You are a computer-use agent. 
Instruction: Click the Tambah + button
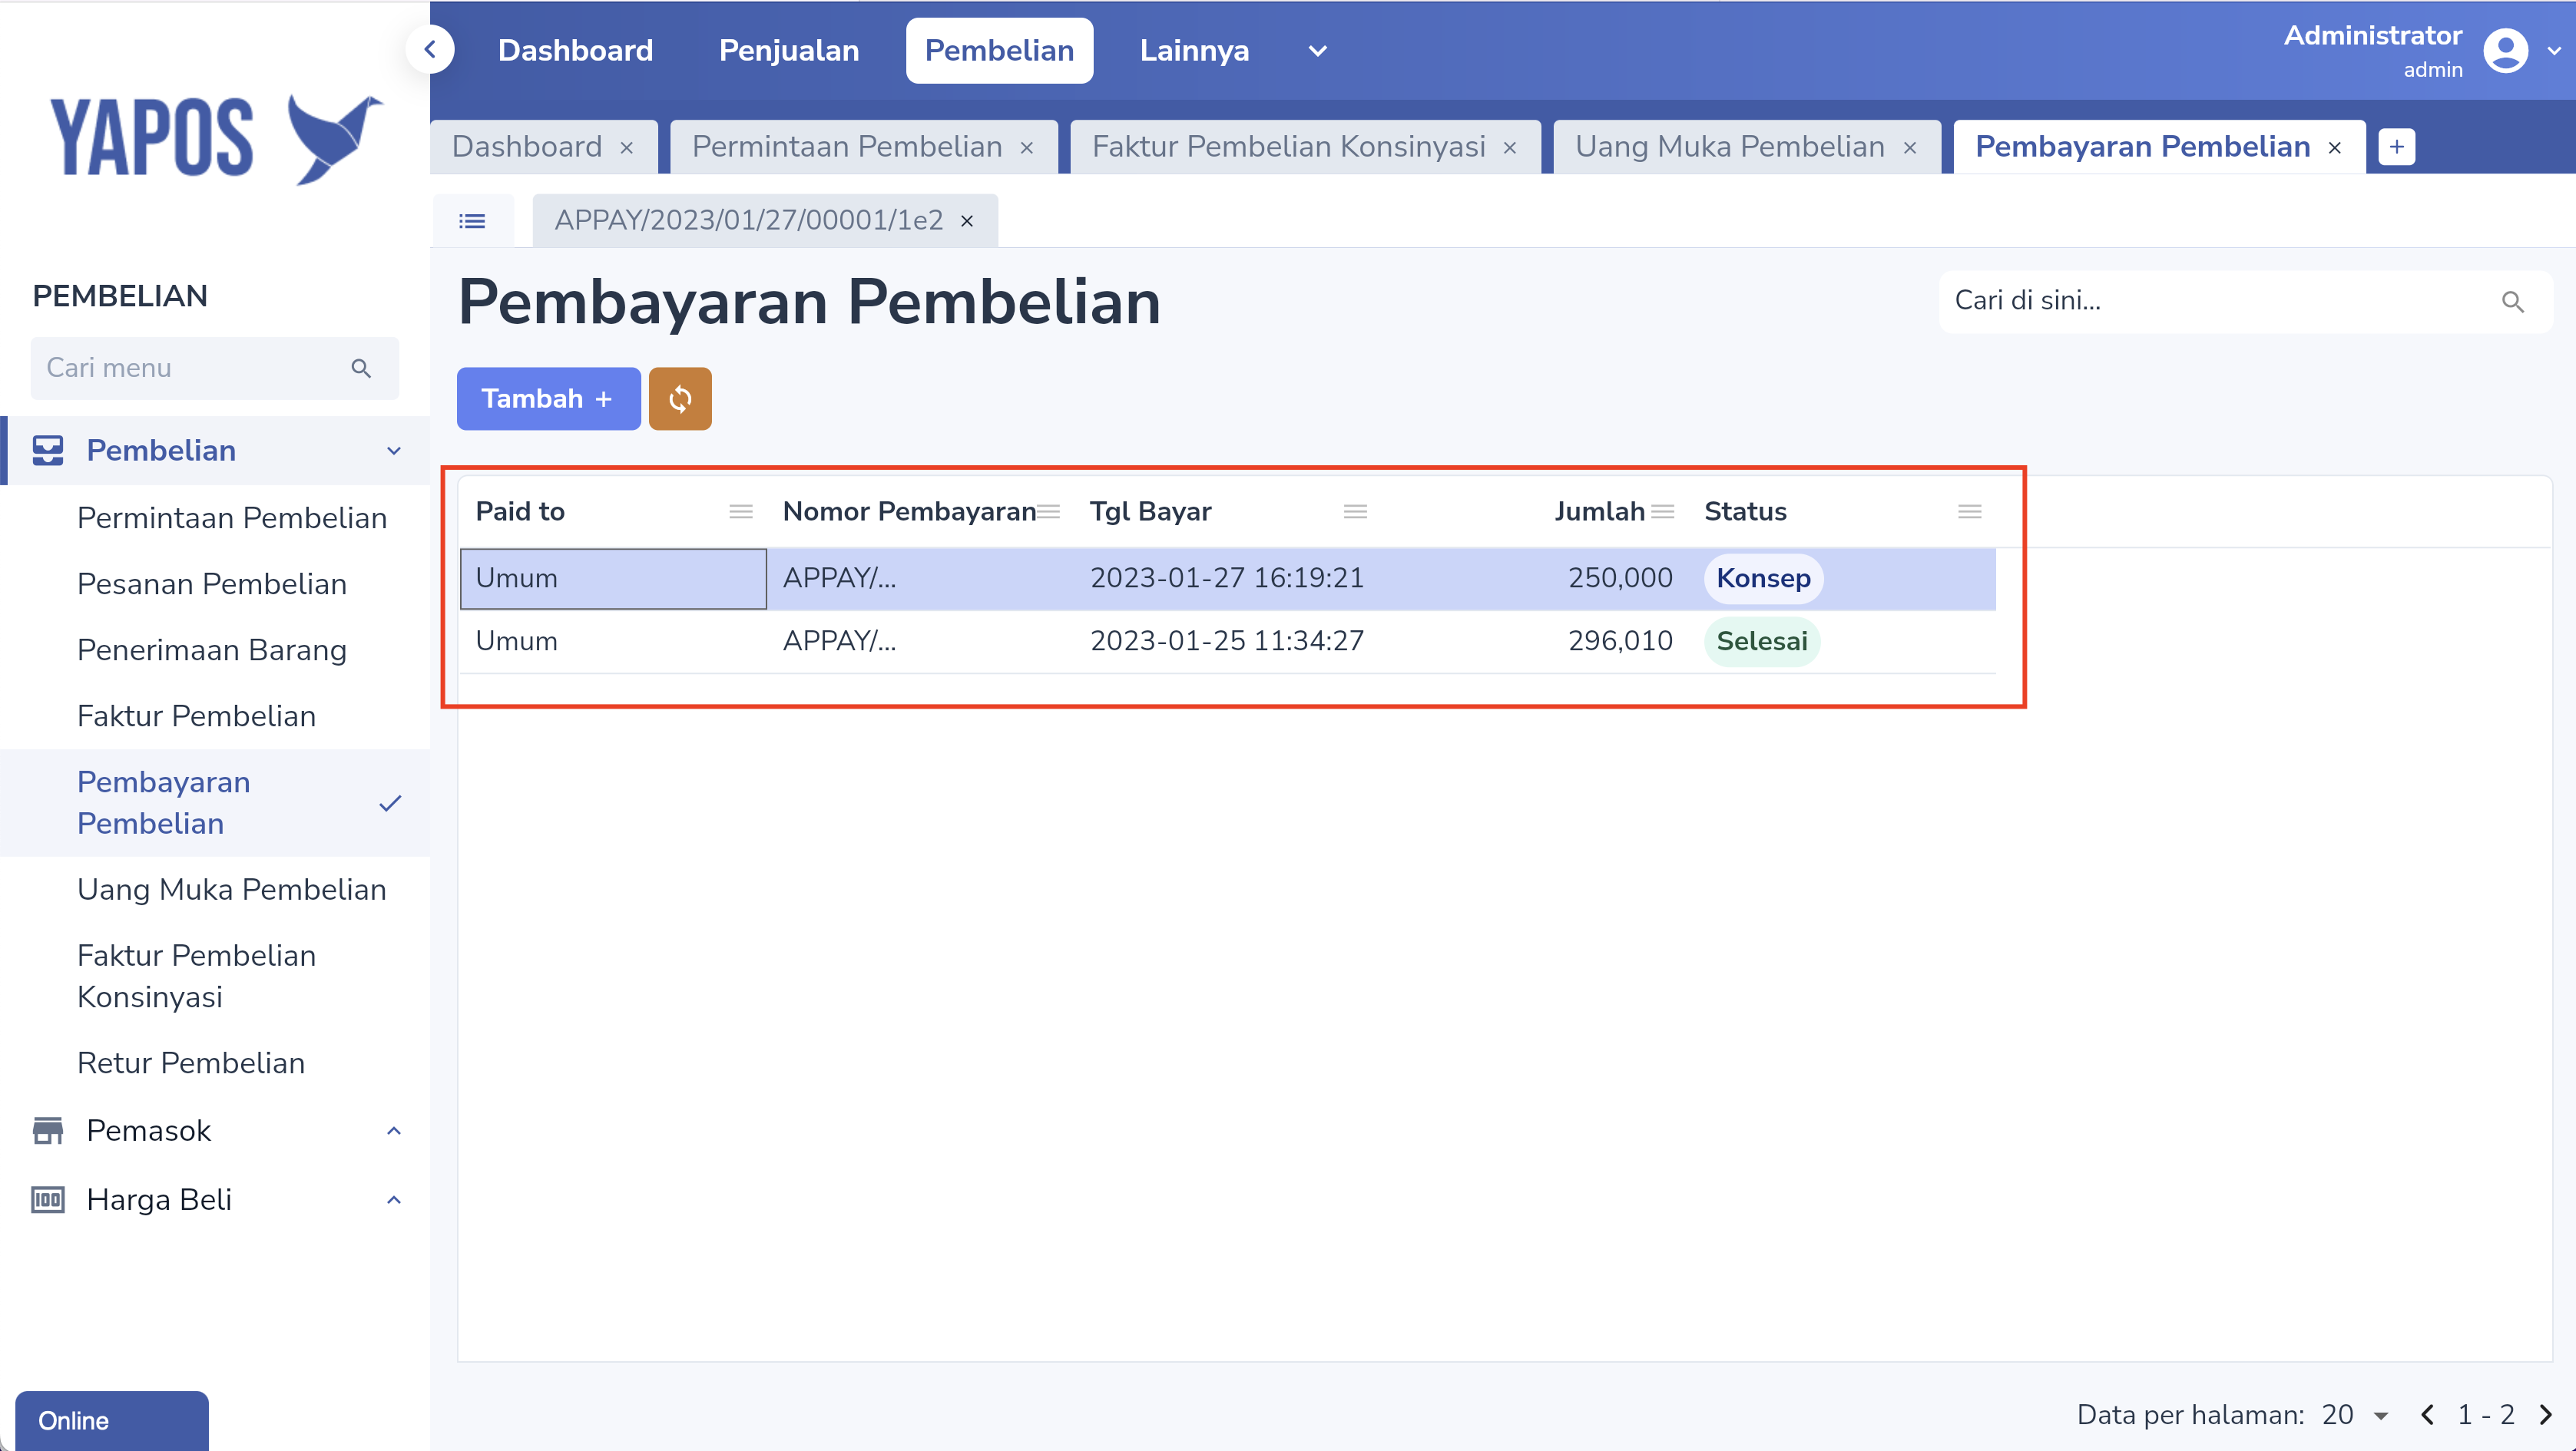(548, 398)
